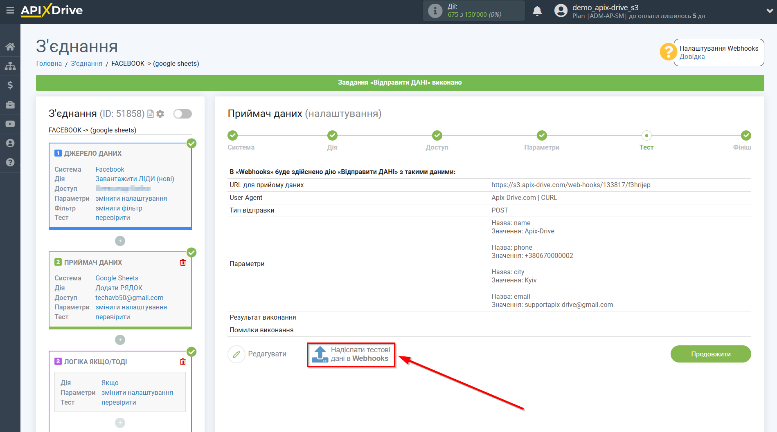Viewport: 777px width, 432px height.
Task: Go to Дія wizard step
Action: point(332,135)
